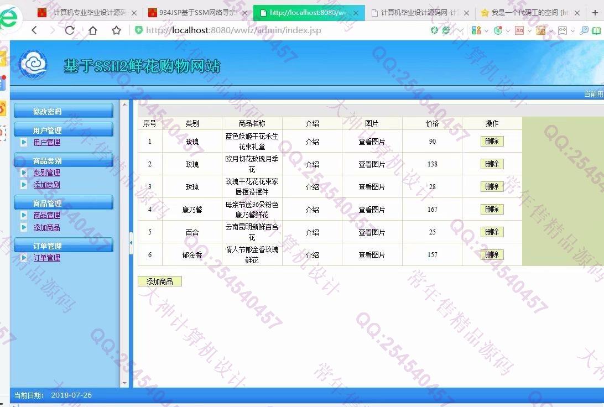Click the green aperture-shaped icon beside address bar
The width and height of the screenshot is (604, 407).
(x=434, y=30)
